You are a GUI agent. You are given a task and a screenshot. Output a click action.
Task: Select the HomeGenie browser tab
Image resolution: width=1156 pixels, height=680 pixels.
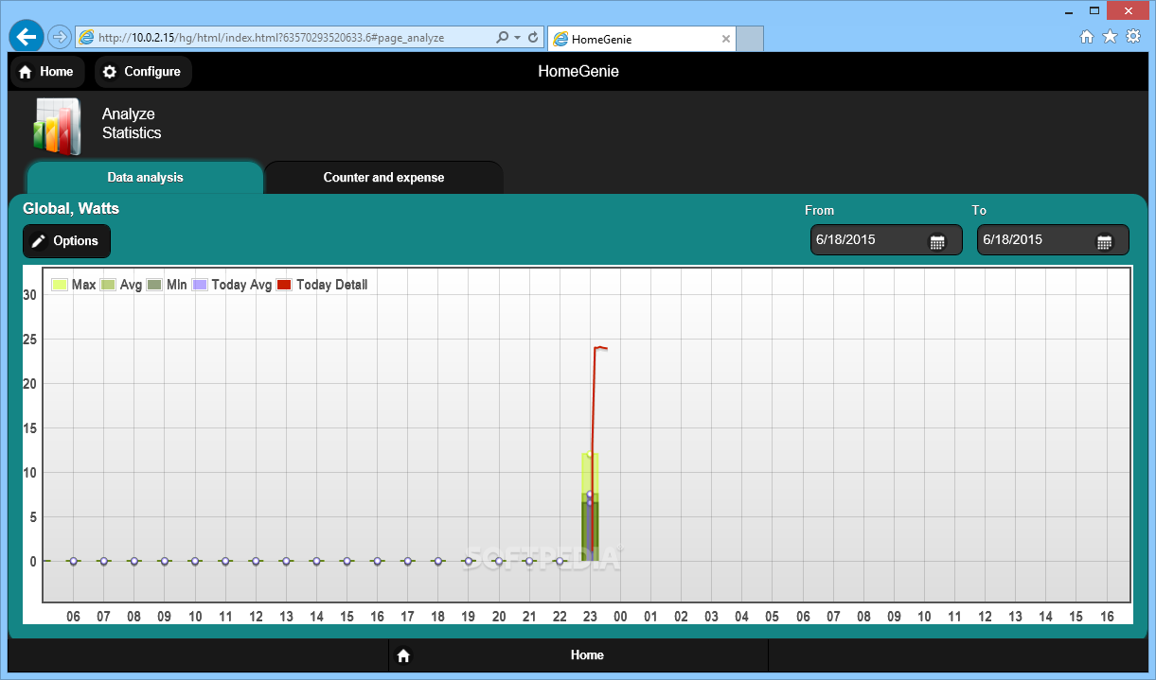pyautogui.click(x=641, y=39)
